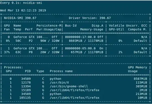Click the firefox process with PID 15189
This screenshot has width=152, height=104.
tap(75, 90)
